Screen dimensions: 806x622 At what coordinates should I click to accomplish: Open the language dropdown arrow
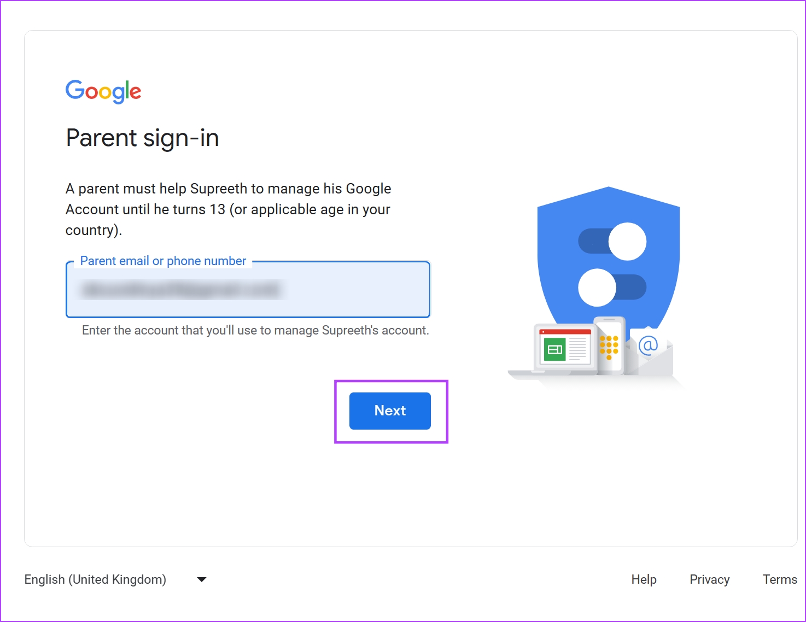click(x=202, y=579)
